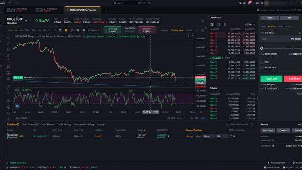Viewport: 302px width, 170px height.
Task: Click the order size percentage slider handle
Action: (262, 48)
